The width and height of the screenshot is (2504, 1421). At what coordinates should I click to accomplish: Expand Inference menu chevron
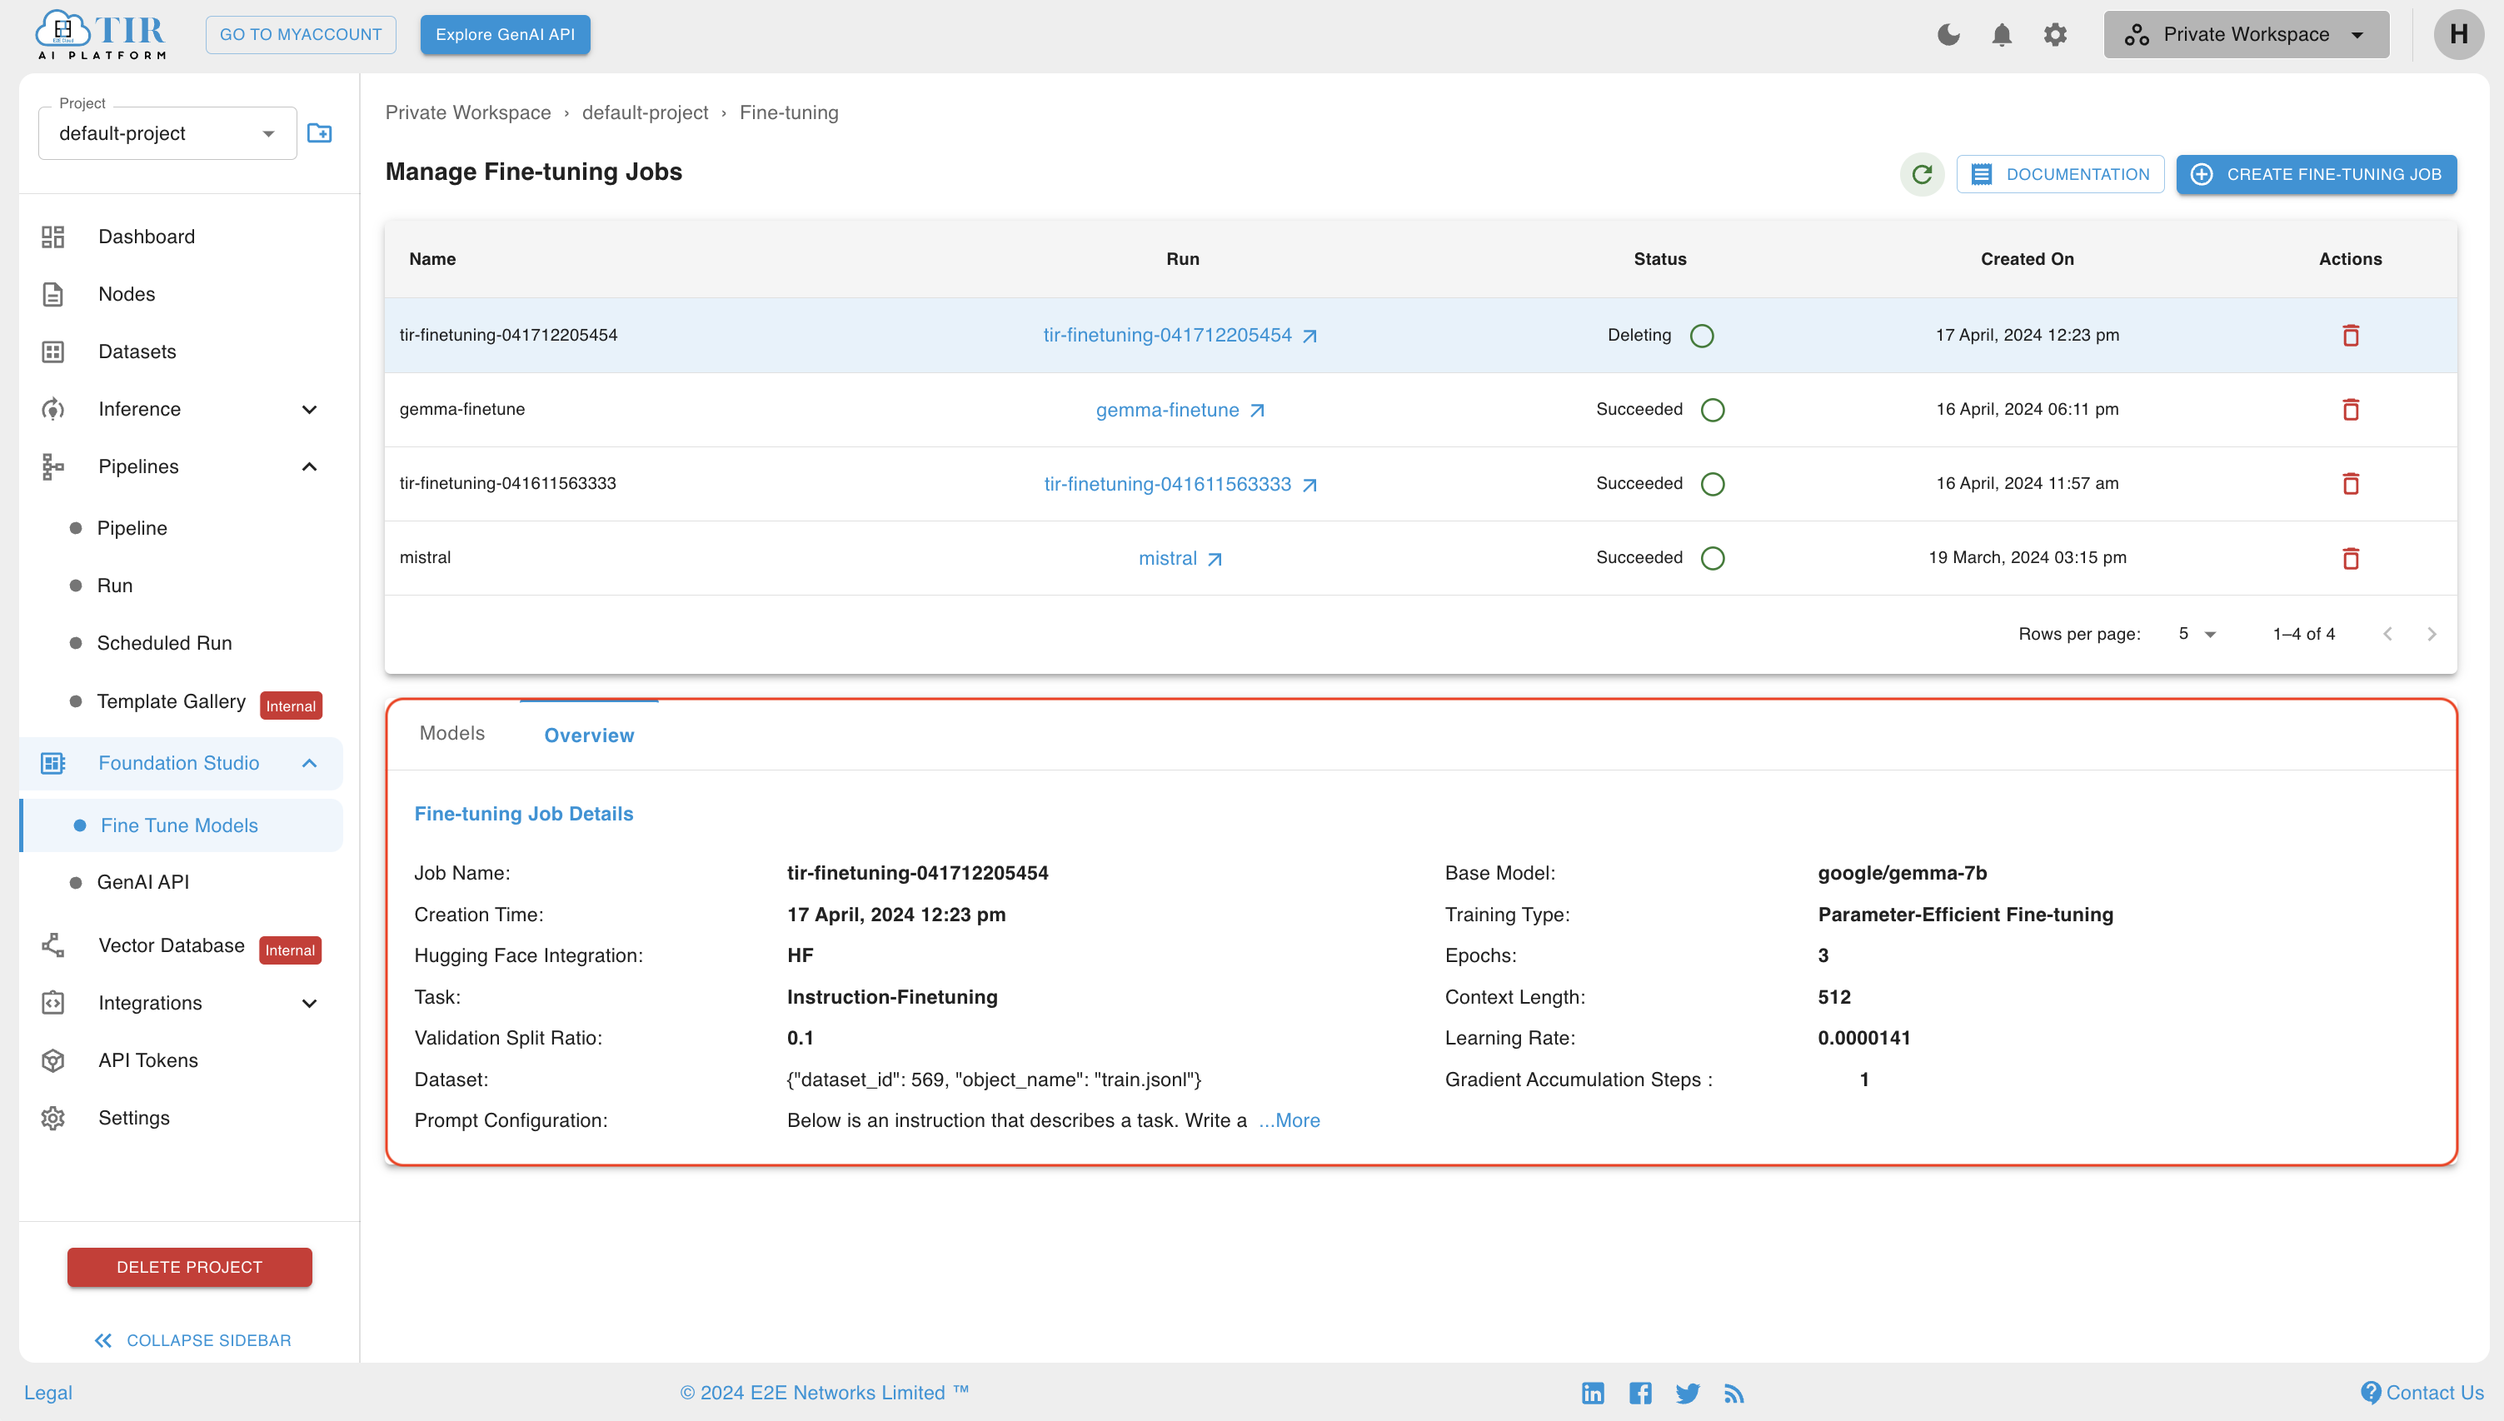click(x=309, y=410)
